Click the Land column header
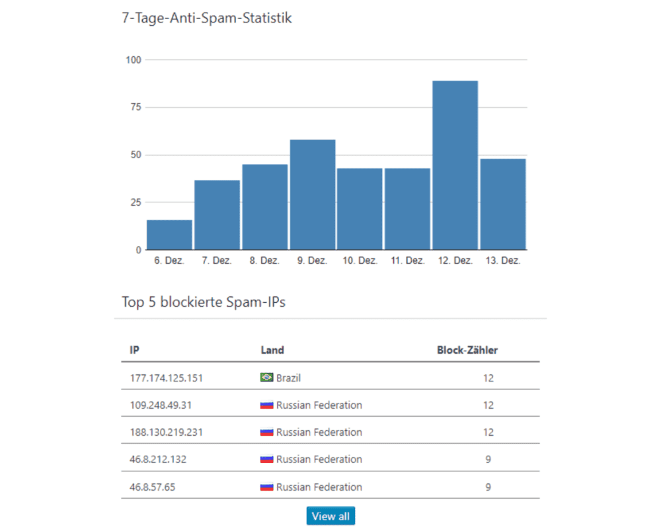The width and height of the screenshot is (661, 529). (272, 350)
